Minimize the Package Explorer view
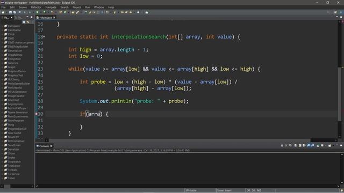Screen dimensions: 344x193 coord(27,17)
